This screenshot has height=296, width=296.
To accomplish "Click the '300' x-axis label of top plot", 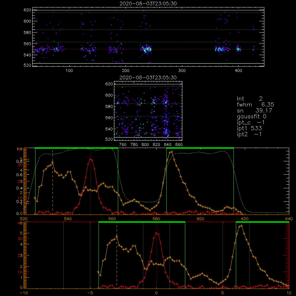I will click(x=182, y=71).
